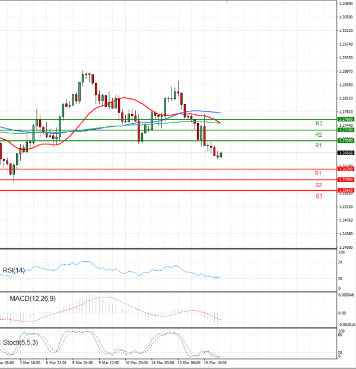Click the 9 Mar 12:00 time label
356x369 pixels.
109,362
